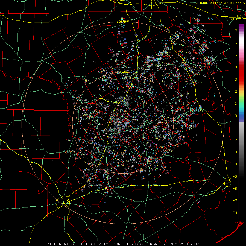Click the -1 dB scale tick label
Image resolution: width=246 pixels, height=246 pixels.
point(235,128)
